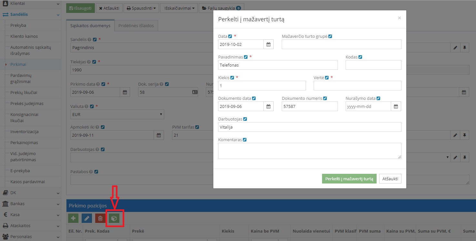Click the blue pencil edit position icon
Viewport: 476px width, 241px height.
pyautogui.click(x=86, y=218)
